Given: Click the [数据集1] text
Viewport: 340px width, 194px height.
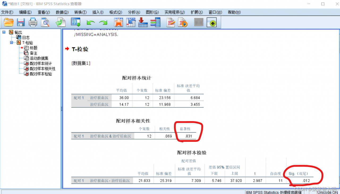Looking at the screenshot, I should [x=81, y=63].
